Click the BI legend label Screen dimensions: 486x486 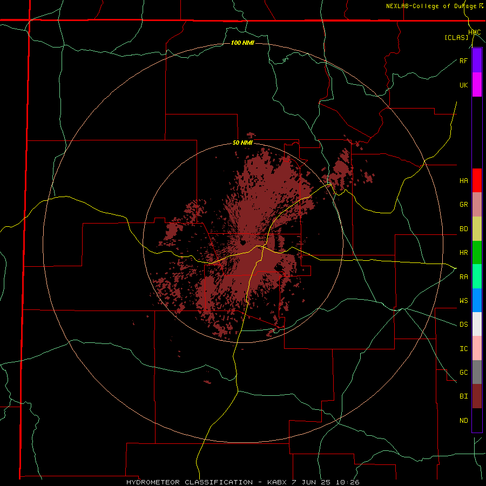[463, 396]
